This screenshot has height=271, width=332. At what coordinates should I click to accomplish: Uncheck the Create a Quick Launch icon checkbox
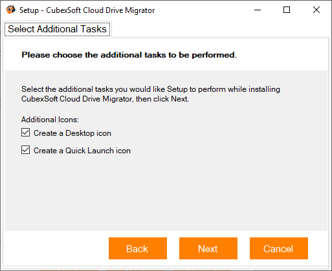(x=25, y=150)
